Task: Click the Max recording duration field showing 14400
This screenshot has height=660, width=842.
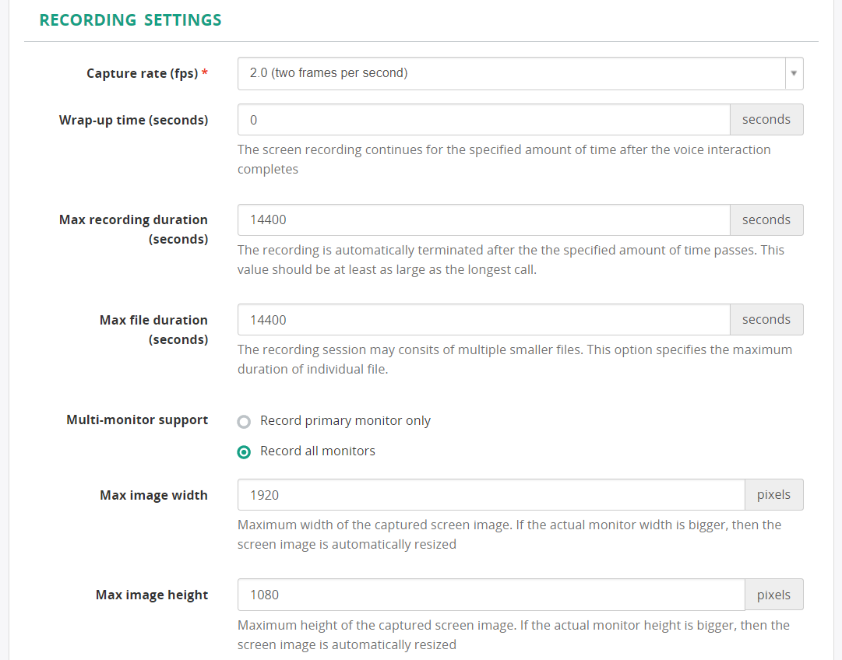Action: coord(483,219)
